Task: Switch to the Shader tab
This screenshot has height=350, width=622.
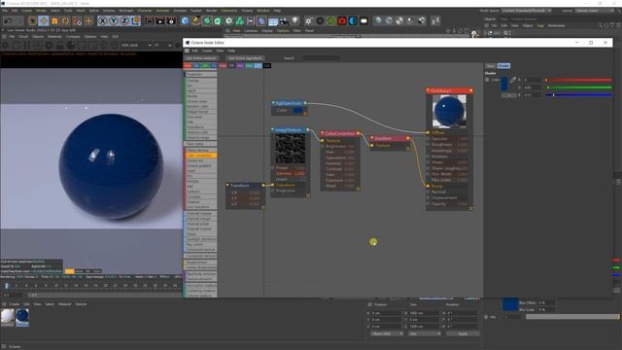Action: tap(503, 66)
